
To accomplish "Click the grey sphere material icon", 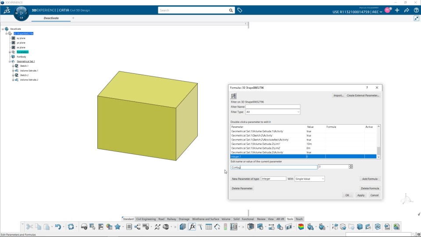I will tap(166, 227).
